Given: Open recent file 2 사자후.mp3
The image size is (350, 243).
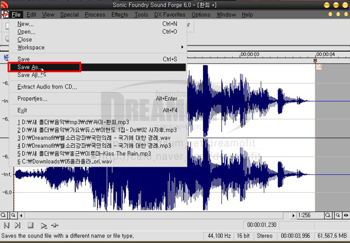Looking at the screenshot, I should 98,130.
